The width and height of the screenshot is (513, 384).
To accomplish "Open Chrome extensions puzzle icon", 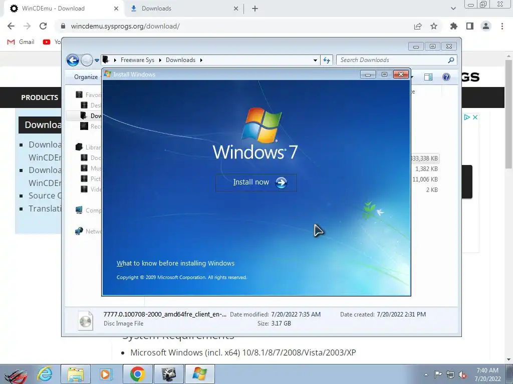I will tap(453, 26).
